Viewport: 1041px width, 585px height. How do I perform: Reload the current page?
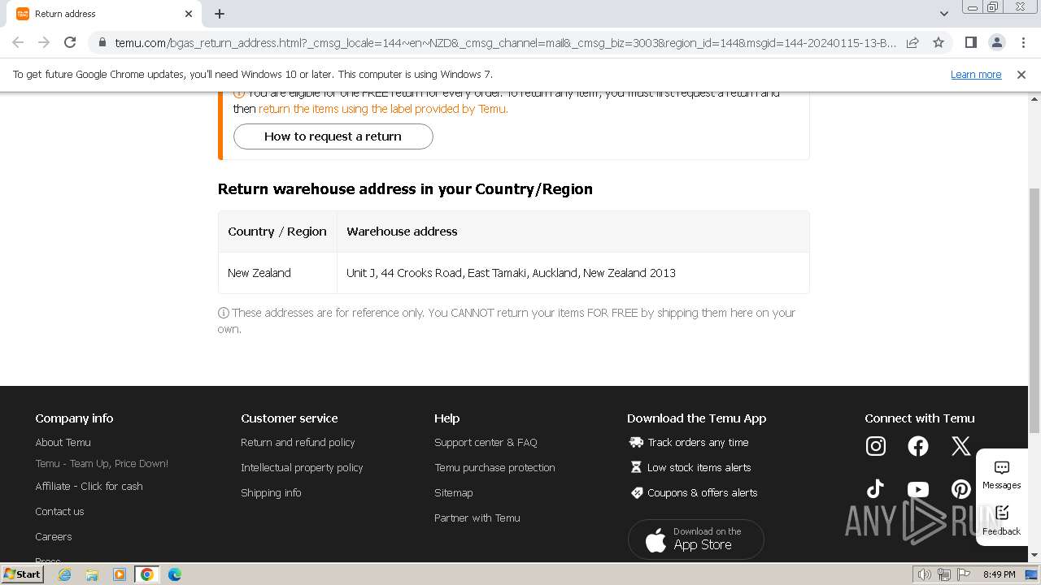click(70, 42)
